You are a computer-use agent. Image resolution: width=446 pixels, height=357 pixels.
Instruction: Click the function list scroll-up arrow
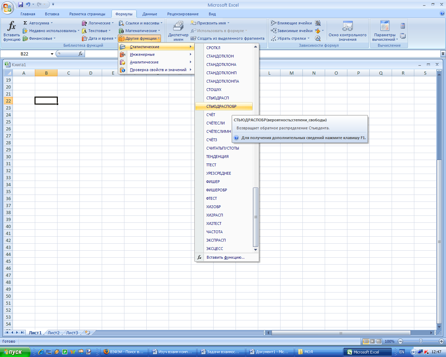point(255,47)
